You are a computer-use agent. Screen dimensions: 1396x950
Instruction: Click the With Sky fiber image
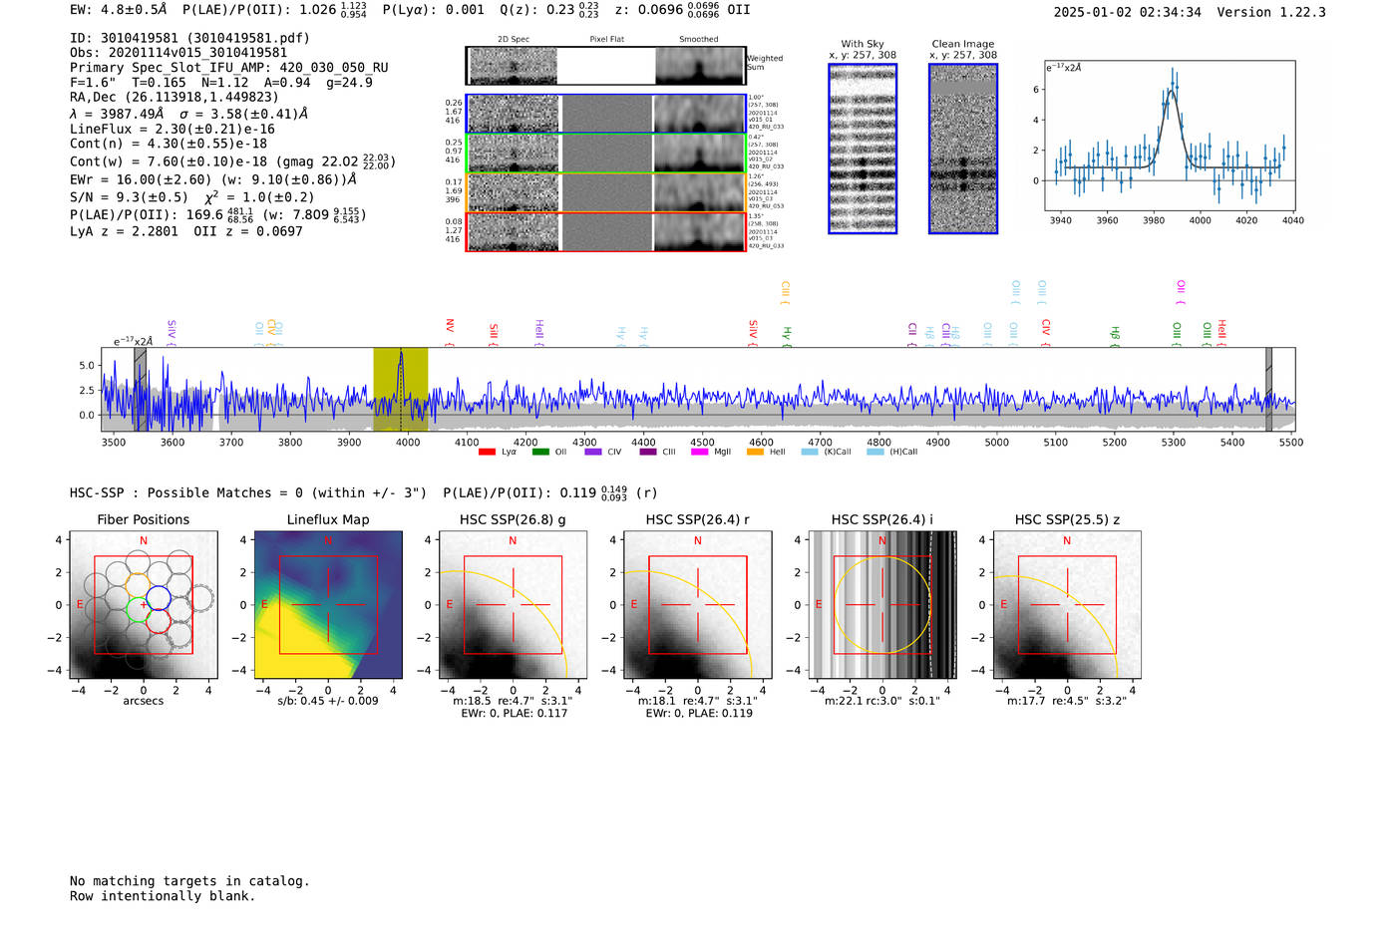point(863,149)
